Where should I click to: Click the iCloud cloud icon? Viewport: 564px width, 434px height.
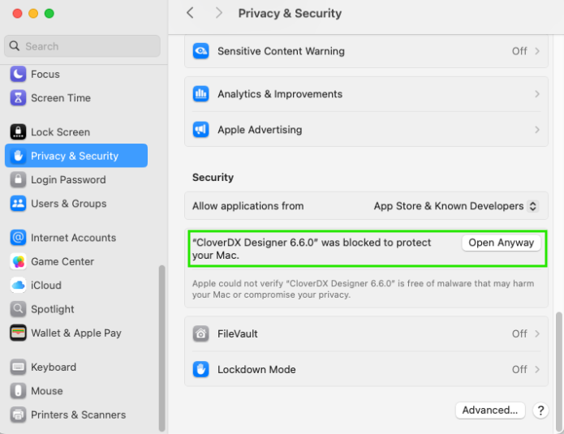(18, 285)
